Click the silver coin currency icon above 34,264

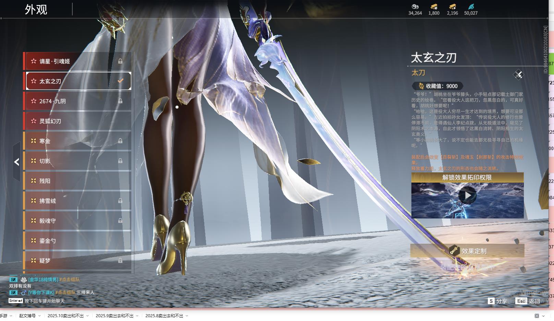(x=415, y=6)
